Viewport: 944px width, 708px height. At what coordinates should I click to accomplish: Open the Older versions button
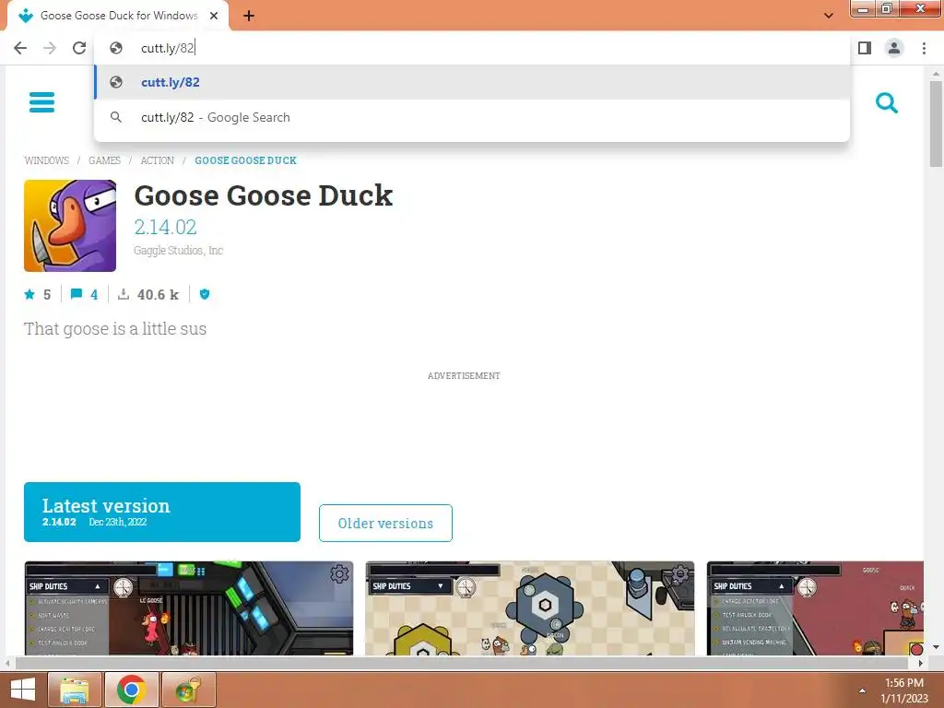point(385,524)
